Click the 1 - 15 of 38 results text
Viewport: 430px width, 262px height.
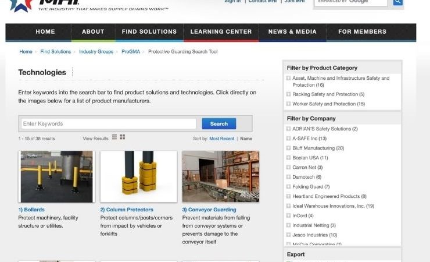(37, 139)
